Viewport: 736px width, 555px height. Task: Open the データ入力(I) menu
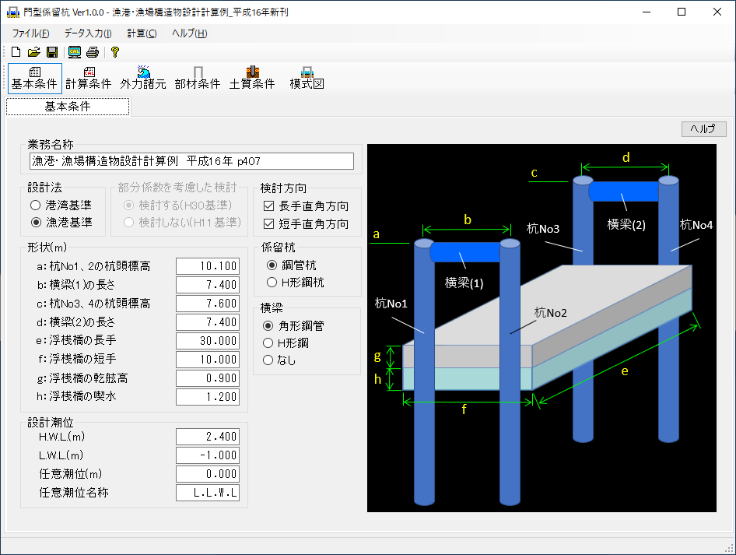coord(88,33)
